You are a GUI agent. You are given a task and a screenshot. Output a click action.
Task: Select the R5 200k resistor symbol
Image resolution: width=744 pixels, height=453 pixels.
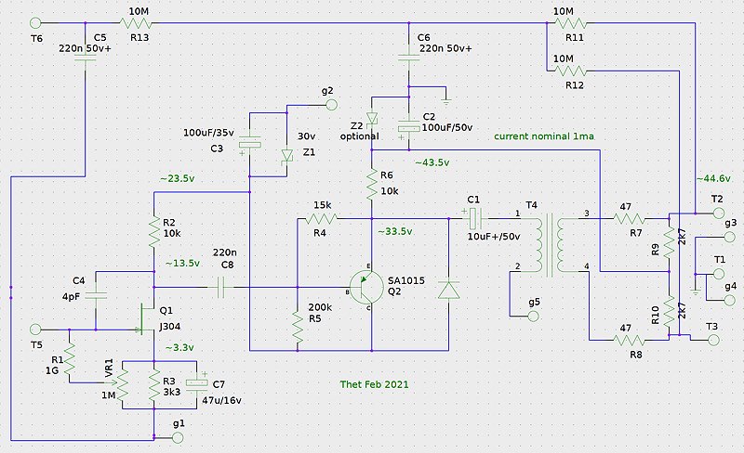coord(298,327)
